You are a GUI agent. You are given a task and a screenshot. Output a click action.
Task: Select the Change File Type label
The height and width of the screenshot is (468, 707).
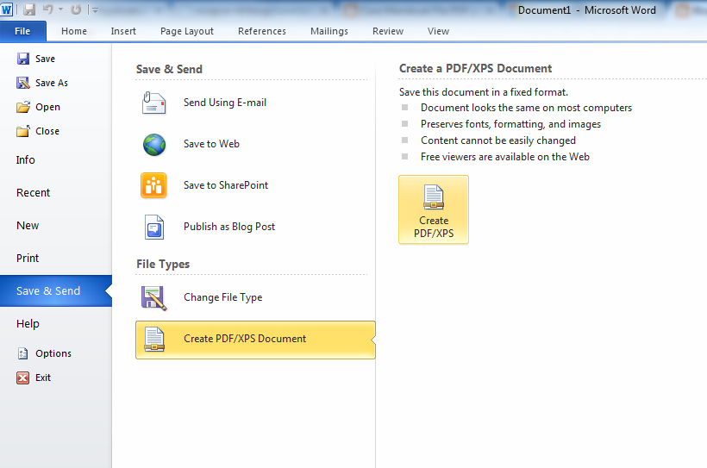pos(222,297)
